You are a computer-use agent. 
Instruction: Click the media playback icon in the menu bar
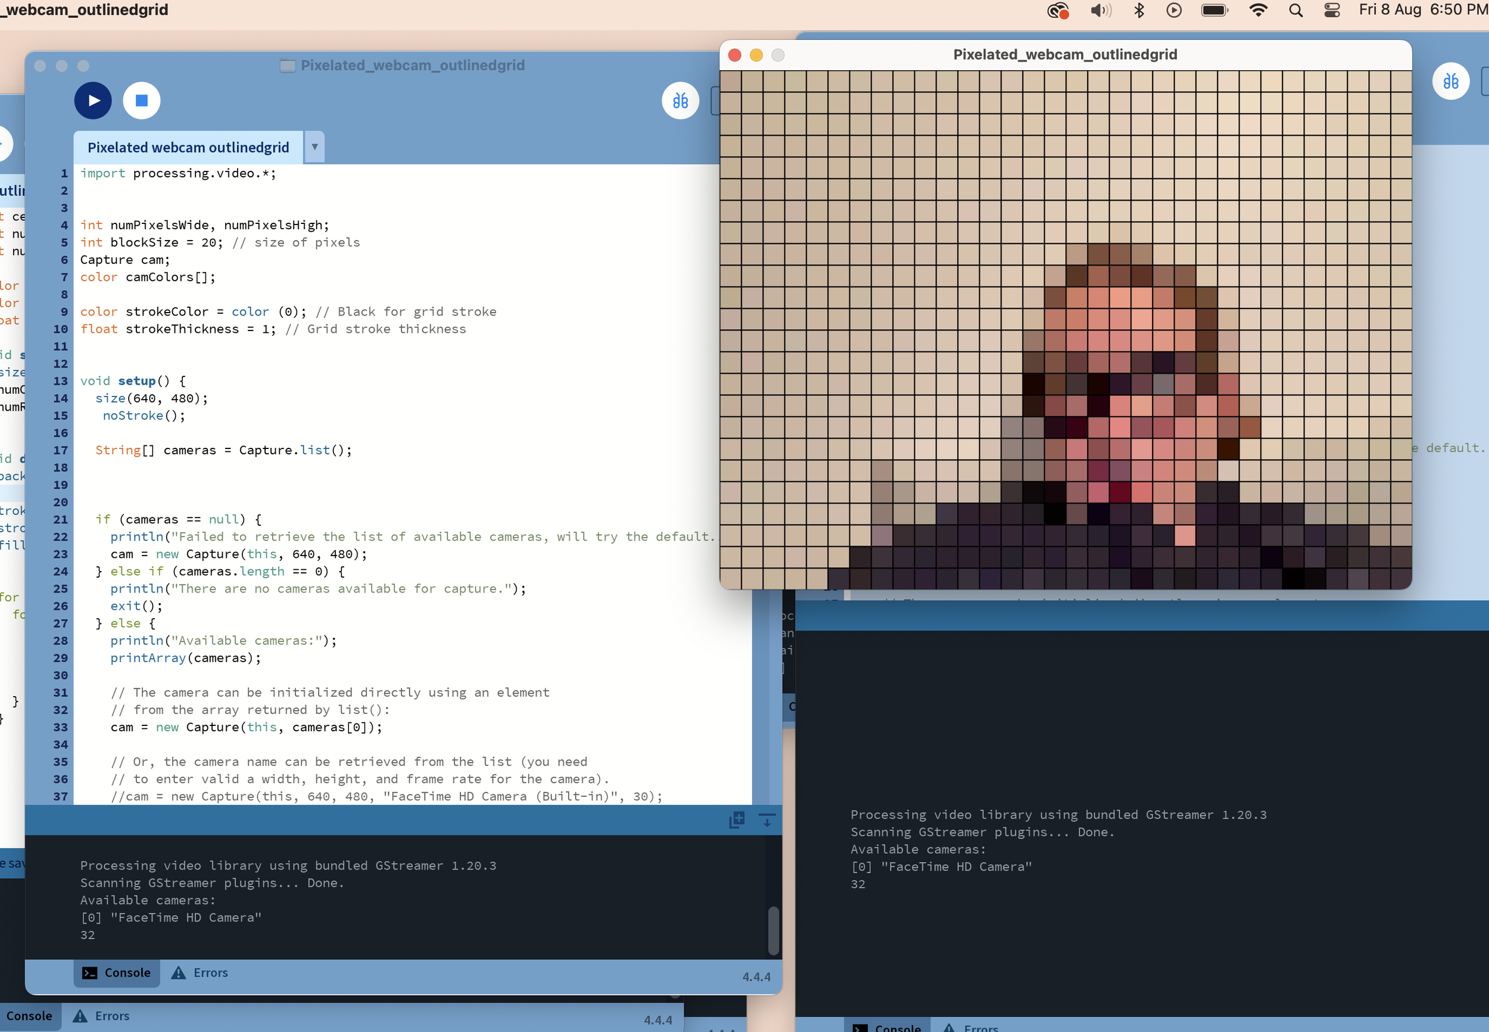(1173, 10)
